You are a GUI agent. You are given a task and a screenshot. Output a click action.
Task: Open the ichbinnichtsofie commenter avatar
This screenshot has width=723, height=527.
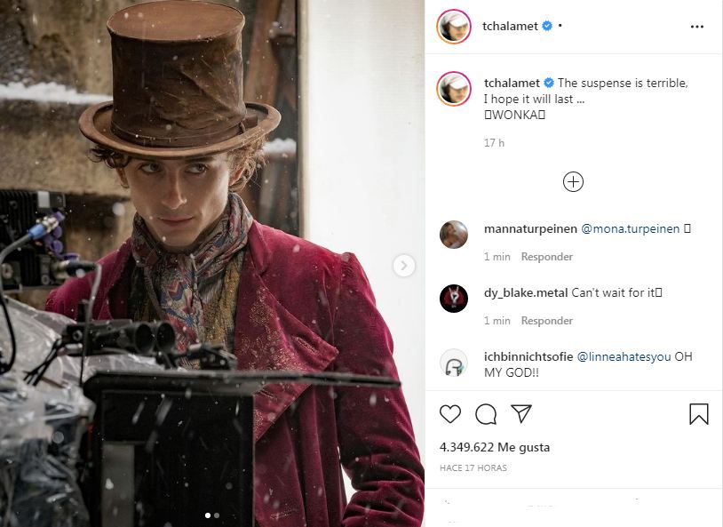point(454,363)
